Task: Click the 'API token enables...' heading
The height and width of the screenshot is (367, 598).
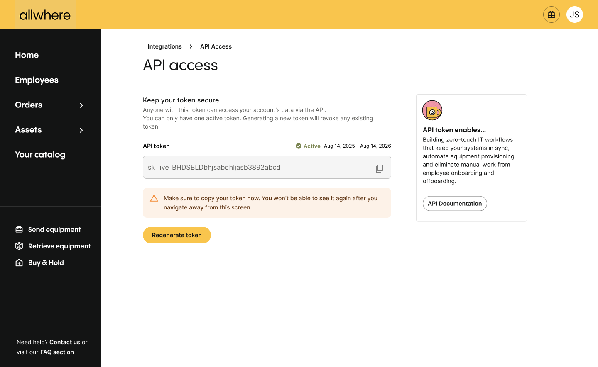Action: coord(454,130)
